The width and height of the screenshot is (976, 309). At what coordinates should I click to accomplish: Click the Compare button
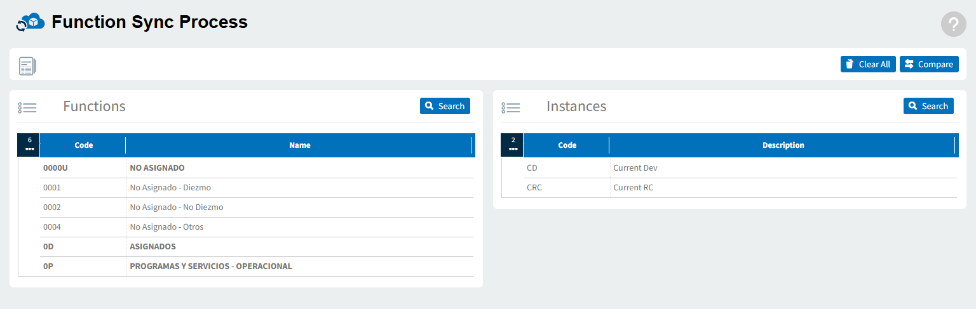click(x=929, y=64)
